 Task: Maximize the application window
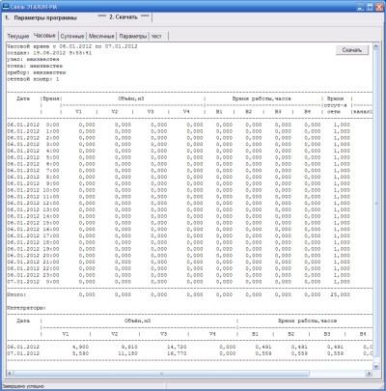coord(370,6)
